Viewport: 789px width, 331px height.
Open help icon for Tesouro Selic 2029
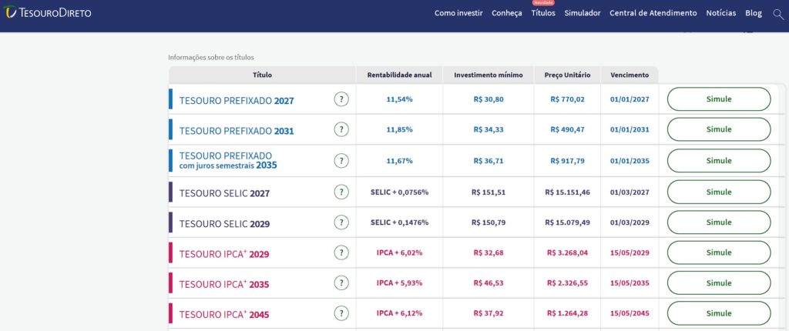[341, 222]
